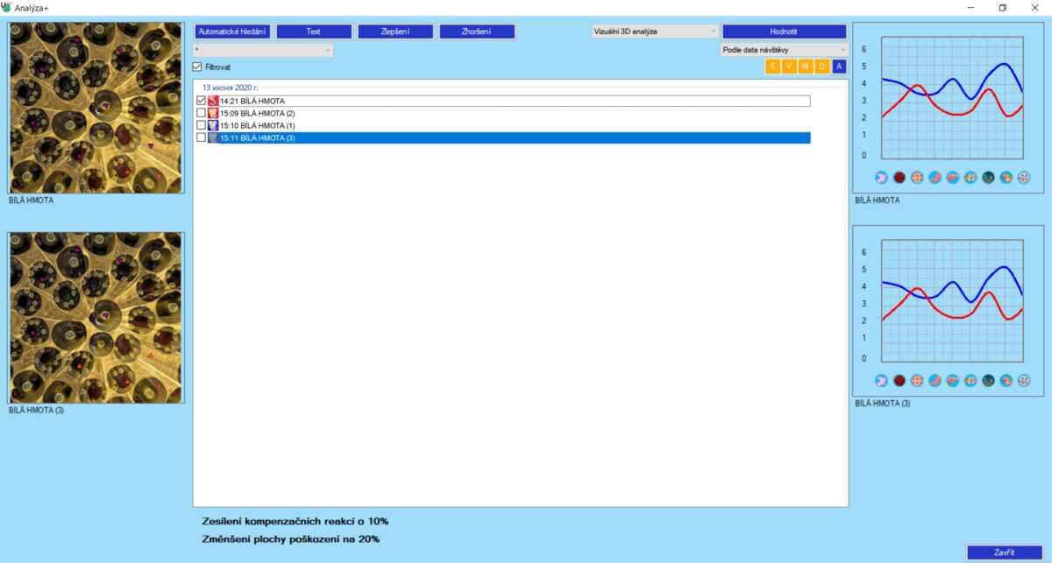The height and width of the screenshot is (563, 1052).
Task: Check the 15:09 BÍLÁ HMOTA (2) checkbox
Action: [x=202, y=114]
